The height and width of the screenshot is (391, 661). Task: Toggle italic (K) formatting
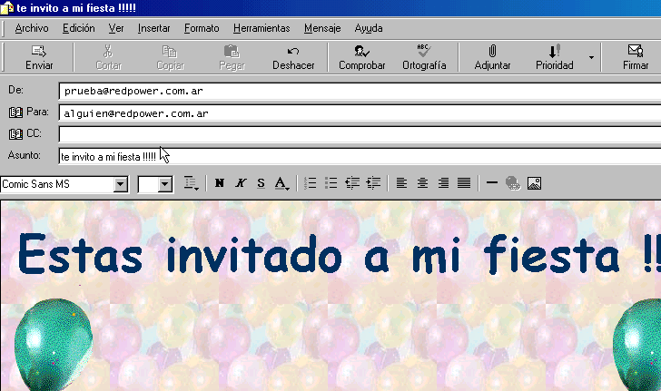pos(241,183)
